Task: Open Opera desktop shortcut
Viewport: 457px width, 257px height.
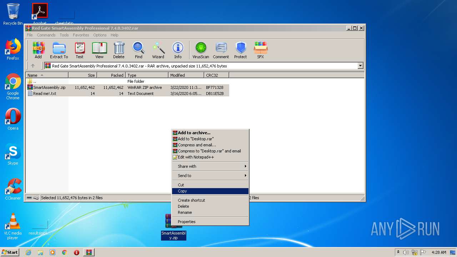Action: coord(13,119)
